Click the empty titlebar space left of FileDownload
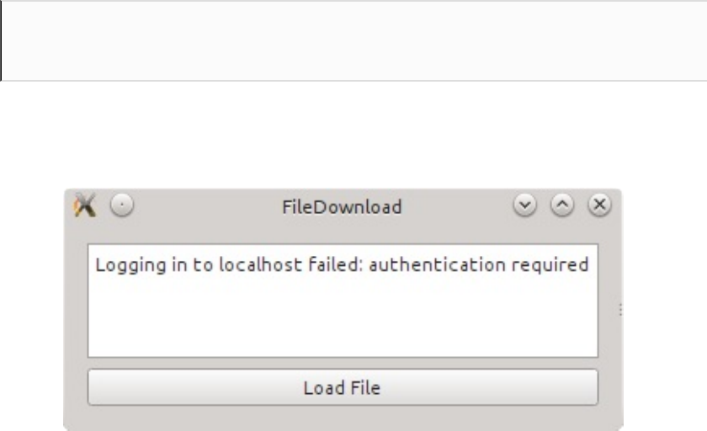The height and width of the screenshot is (431, 707). (x=202, y=206)
